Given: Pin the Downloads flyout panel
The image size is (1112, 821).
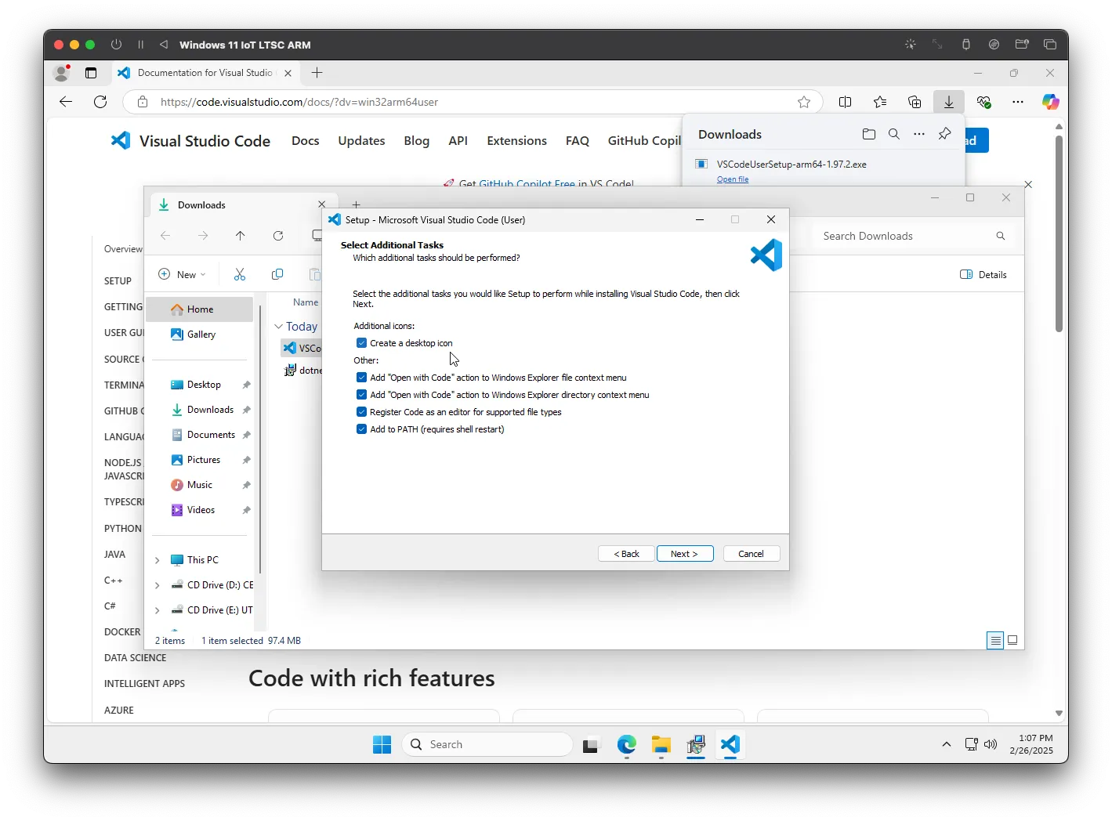Looking at the screenshot, I should tap(944, 134).
